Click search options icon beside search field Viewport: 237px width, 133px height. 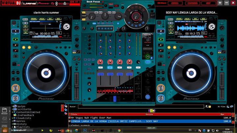[206, 107]
